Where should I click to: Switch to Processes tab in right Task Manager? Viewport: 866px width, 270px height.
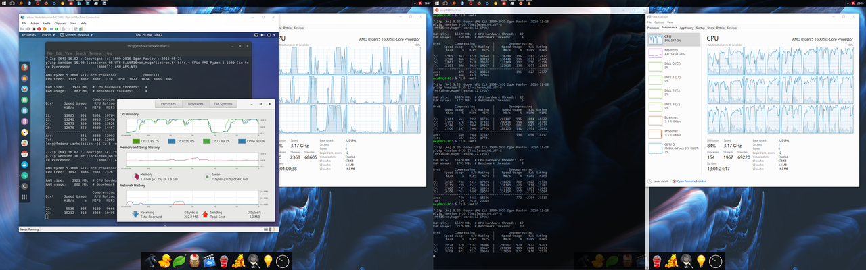pyautogui.click(x=653, y=28)
